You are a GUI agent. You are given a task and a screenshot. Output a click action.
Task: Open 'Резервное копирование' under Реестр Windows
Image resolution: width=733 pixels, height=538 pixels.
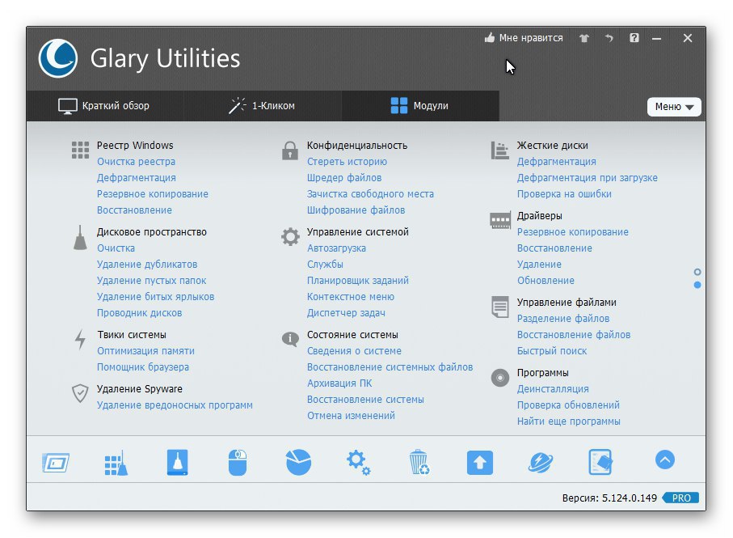coord(153,193)
